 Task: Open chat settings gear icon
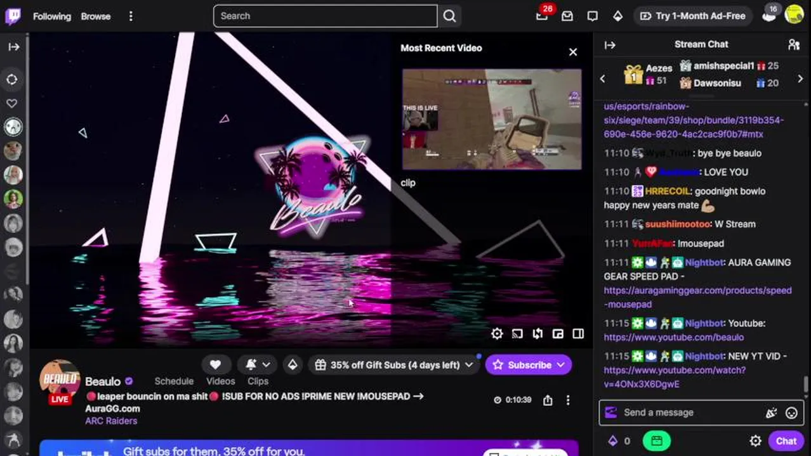point(755,441)
